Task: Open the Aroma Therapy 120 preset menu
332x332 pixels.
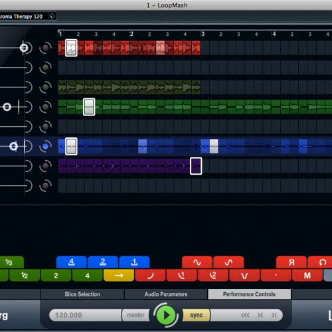Action: point(23,17)
